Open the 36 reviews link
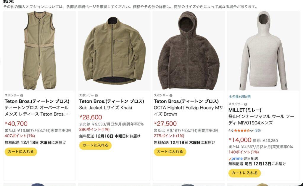The width and height of the screenshot is (303, 186). [x=258, y=131]
